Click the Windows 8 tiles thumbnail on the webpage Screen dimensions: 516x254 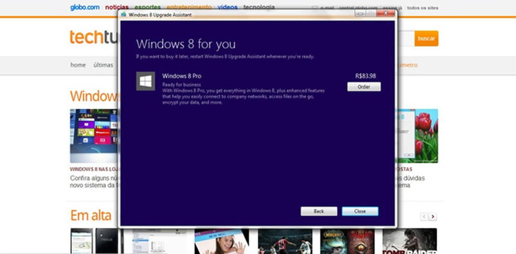click(x=94, y=136)
